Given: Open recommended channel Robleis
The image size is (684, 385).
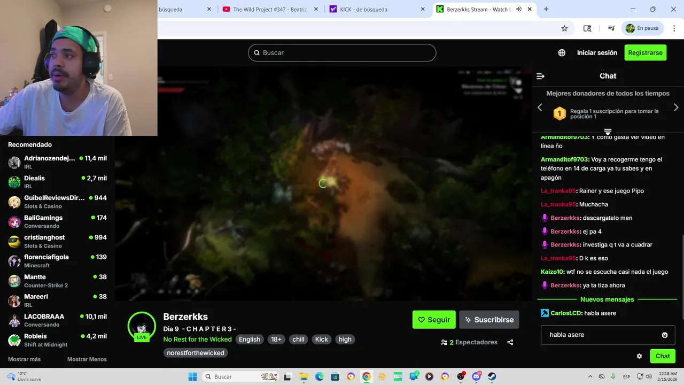Looking at the screenshot, I should coord(57,340).
